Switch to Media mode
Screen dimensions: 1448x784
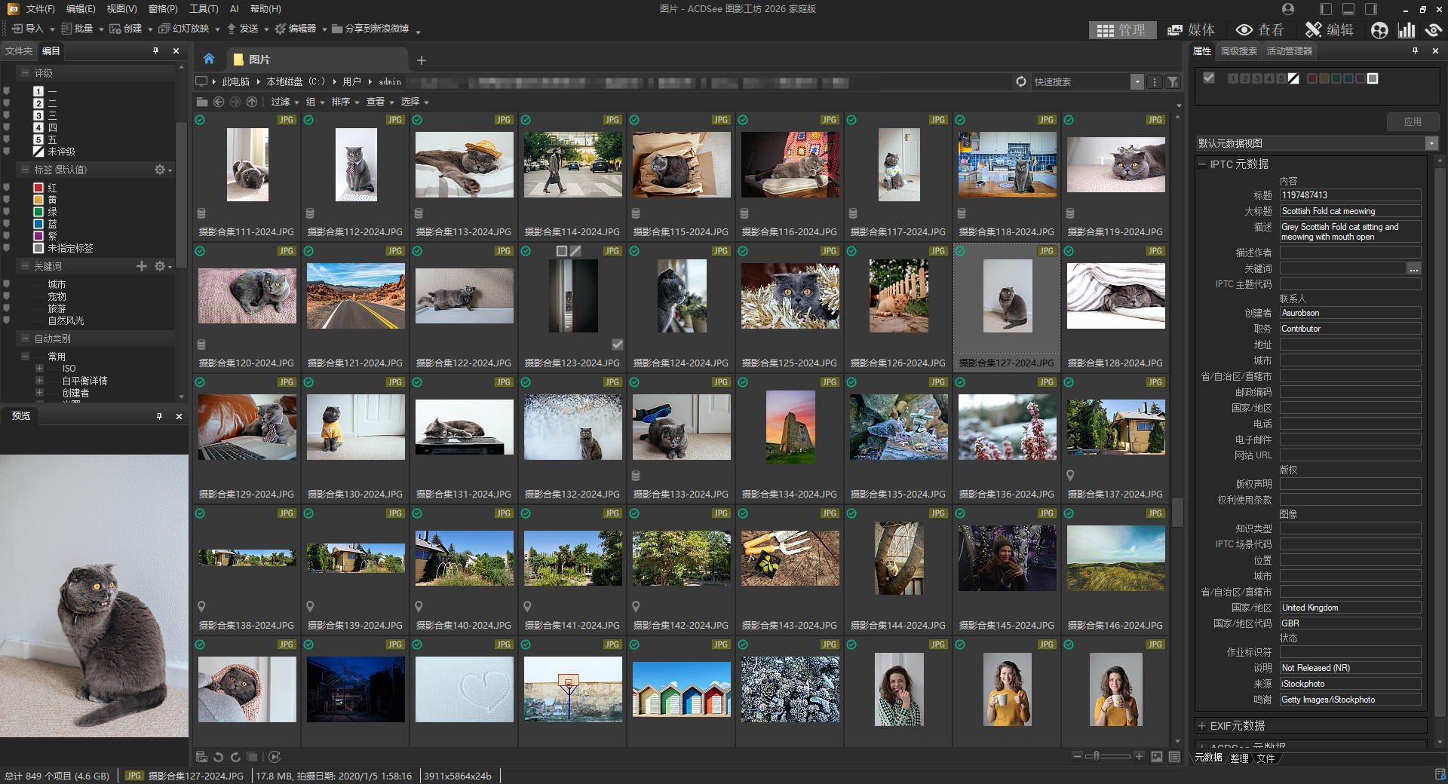1191,30
